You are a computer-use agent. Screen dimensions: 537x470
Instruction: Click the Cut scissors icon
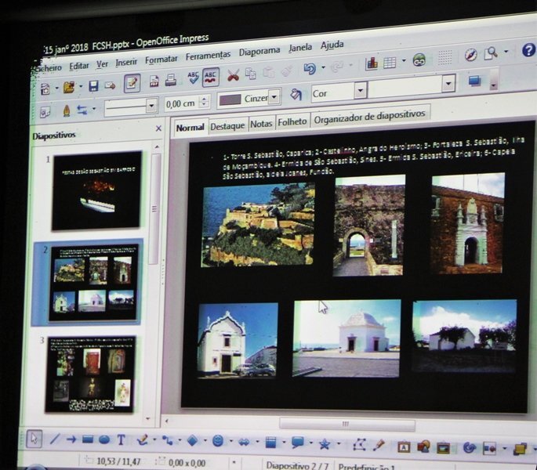click(x=233, y=76)
